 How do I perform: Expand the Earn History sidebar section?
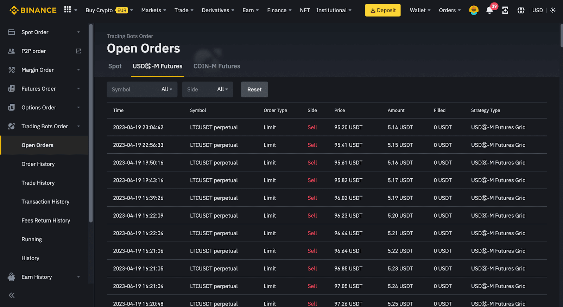[x=78, y=277]
